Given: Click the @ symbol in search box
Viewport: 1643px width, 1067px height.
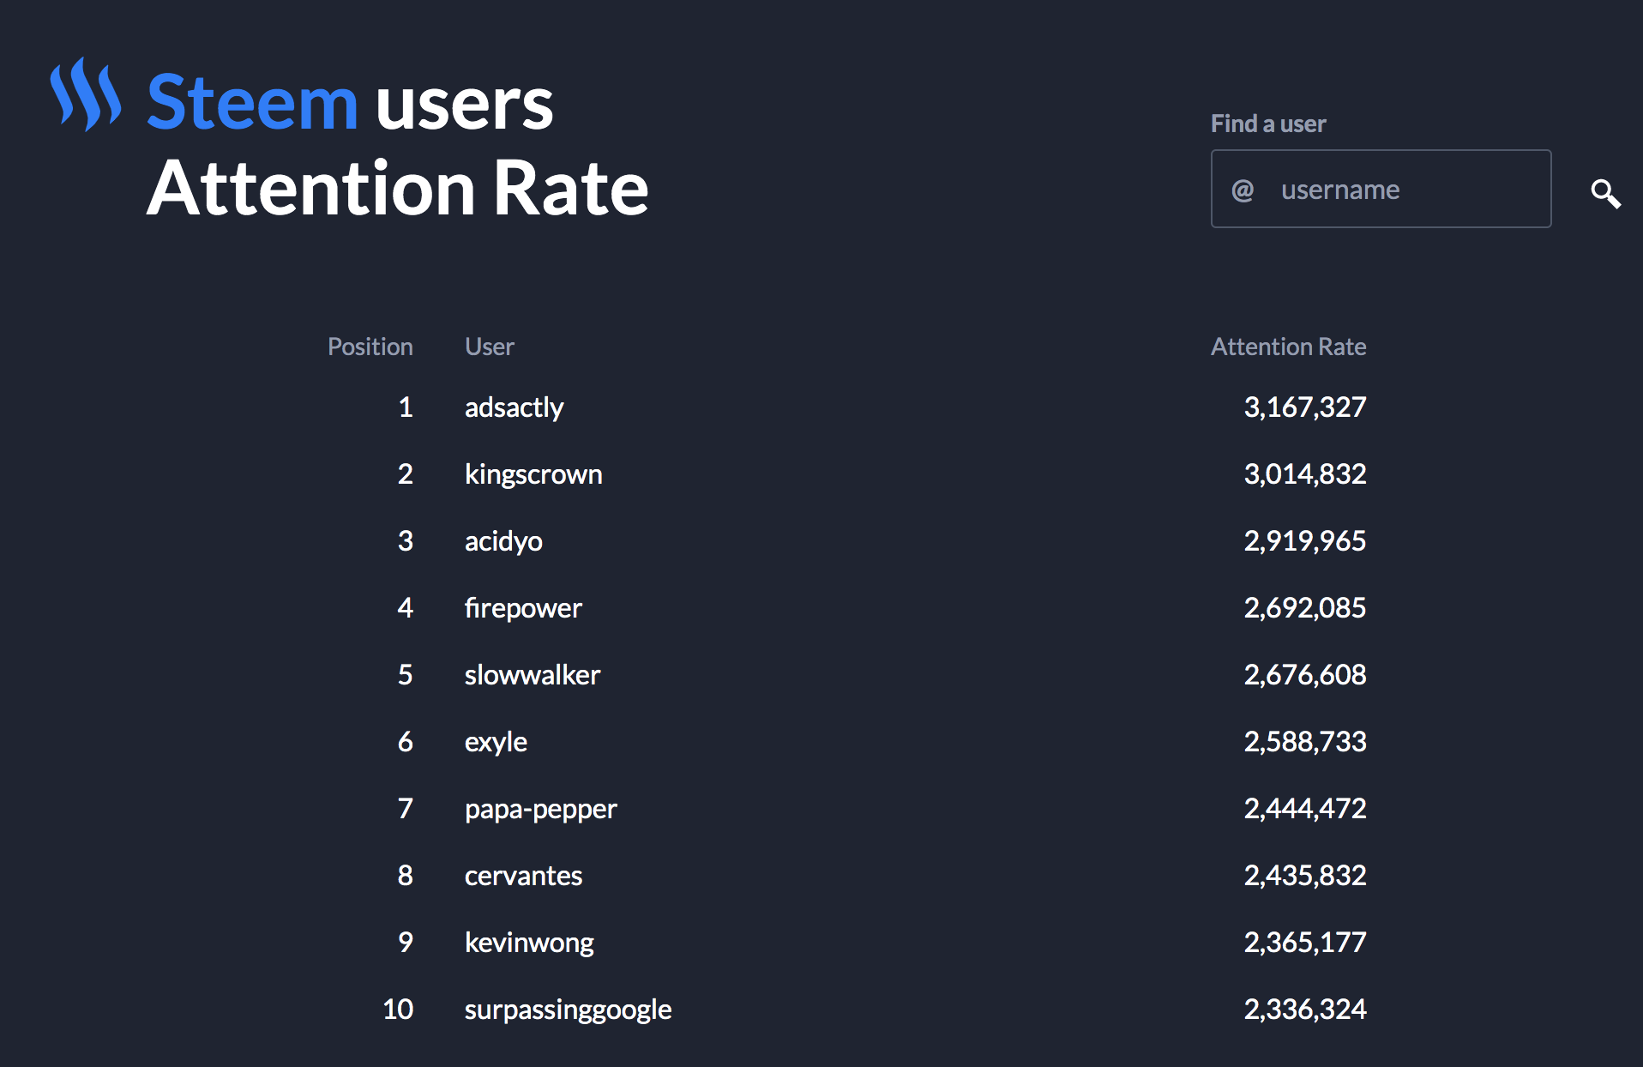Looking at the screenshot, I should coord(1243,190).
